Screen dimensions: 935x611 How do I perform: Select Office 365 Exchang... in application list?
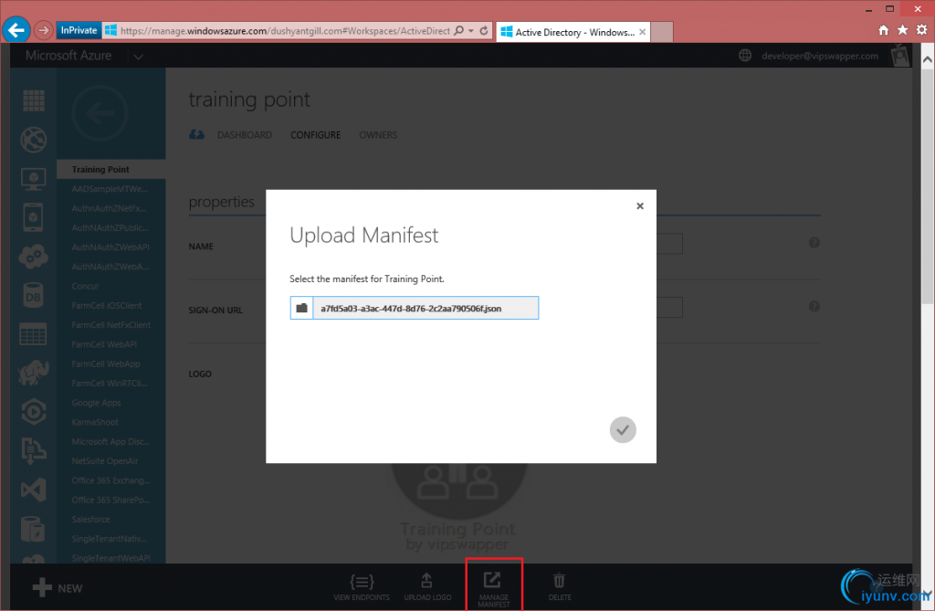(x=110, y=481)
